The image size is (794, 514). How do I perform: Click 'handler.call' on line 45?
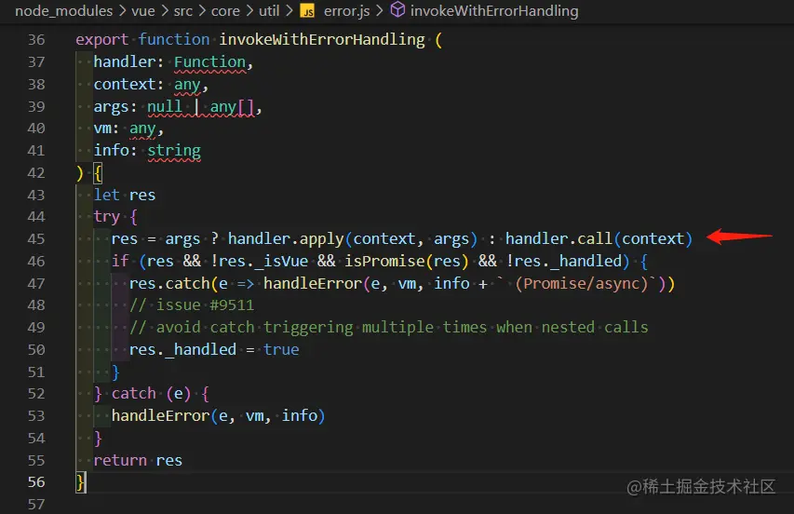tap(559, 238)
